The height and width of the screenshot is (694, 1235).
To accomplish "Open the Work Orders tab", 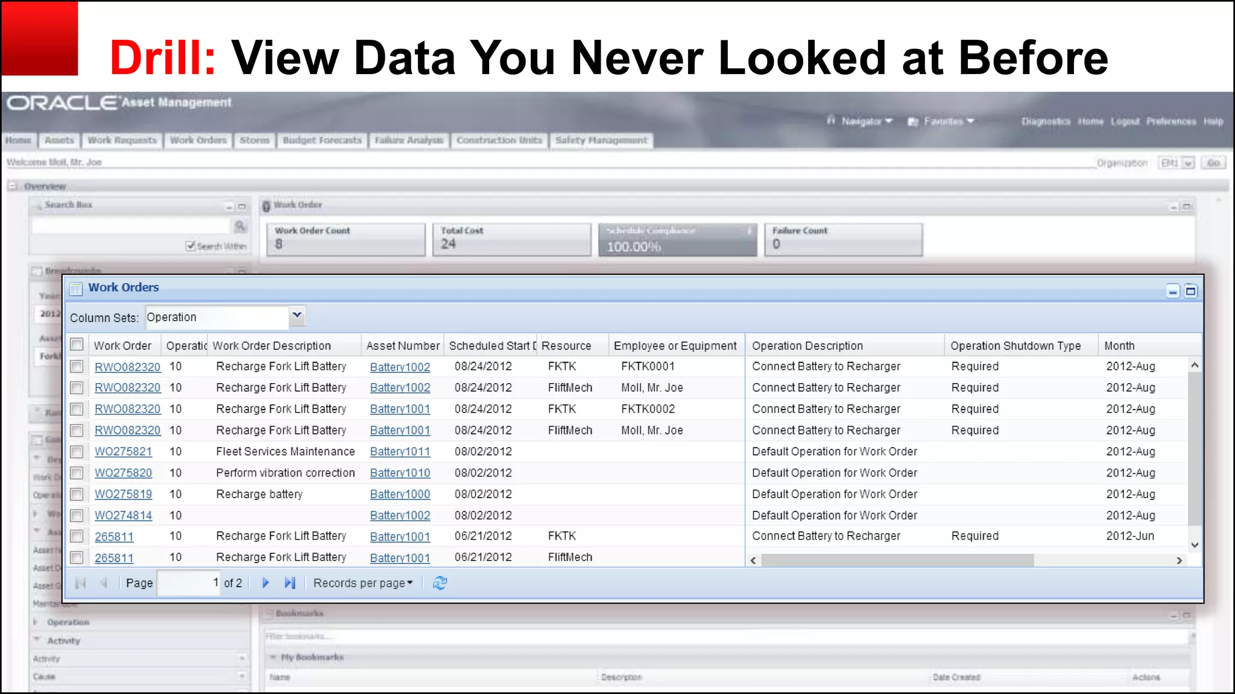I will (198, 140).
